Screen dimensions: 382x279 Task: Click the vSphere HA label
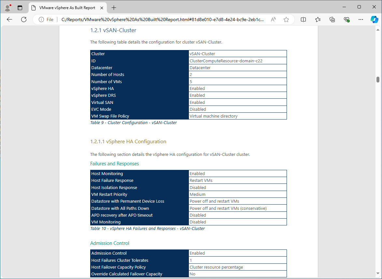tap(103, 88)
